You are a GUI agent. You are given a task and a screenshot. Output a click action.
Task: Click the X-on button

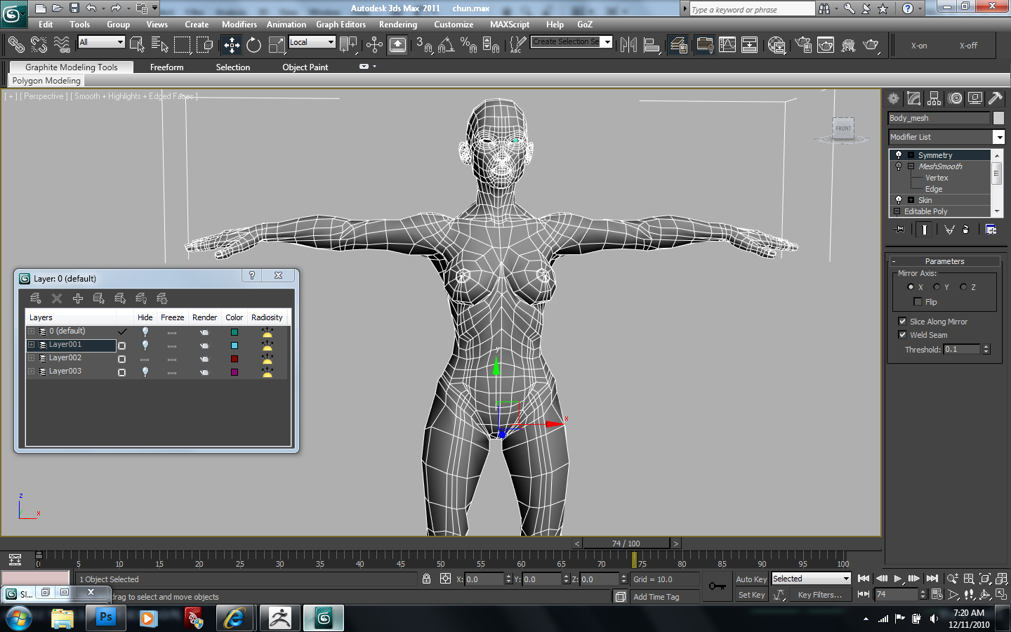(x=919, y=46)
